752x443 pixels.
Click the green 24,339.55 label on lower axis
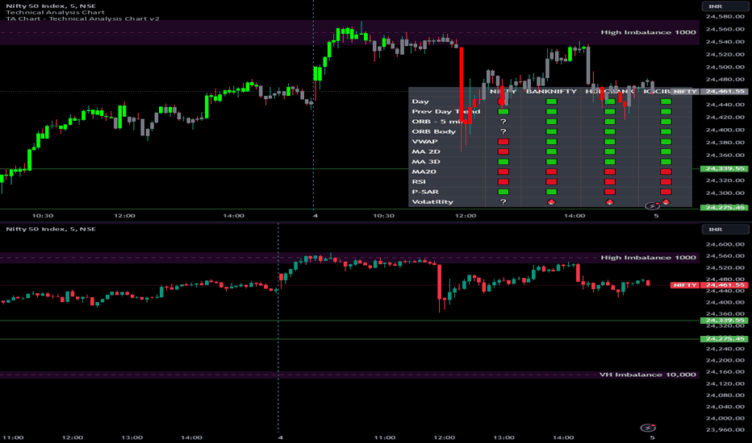(725, 321)
